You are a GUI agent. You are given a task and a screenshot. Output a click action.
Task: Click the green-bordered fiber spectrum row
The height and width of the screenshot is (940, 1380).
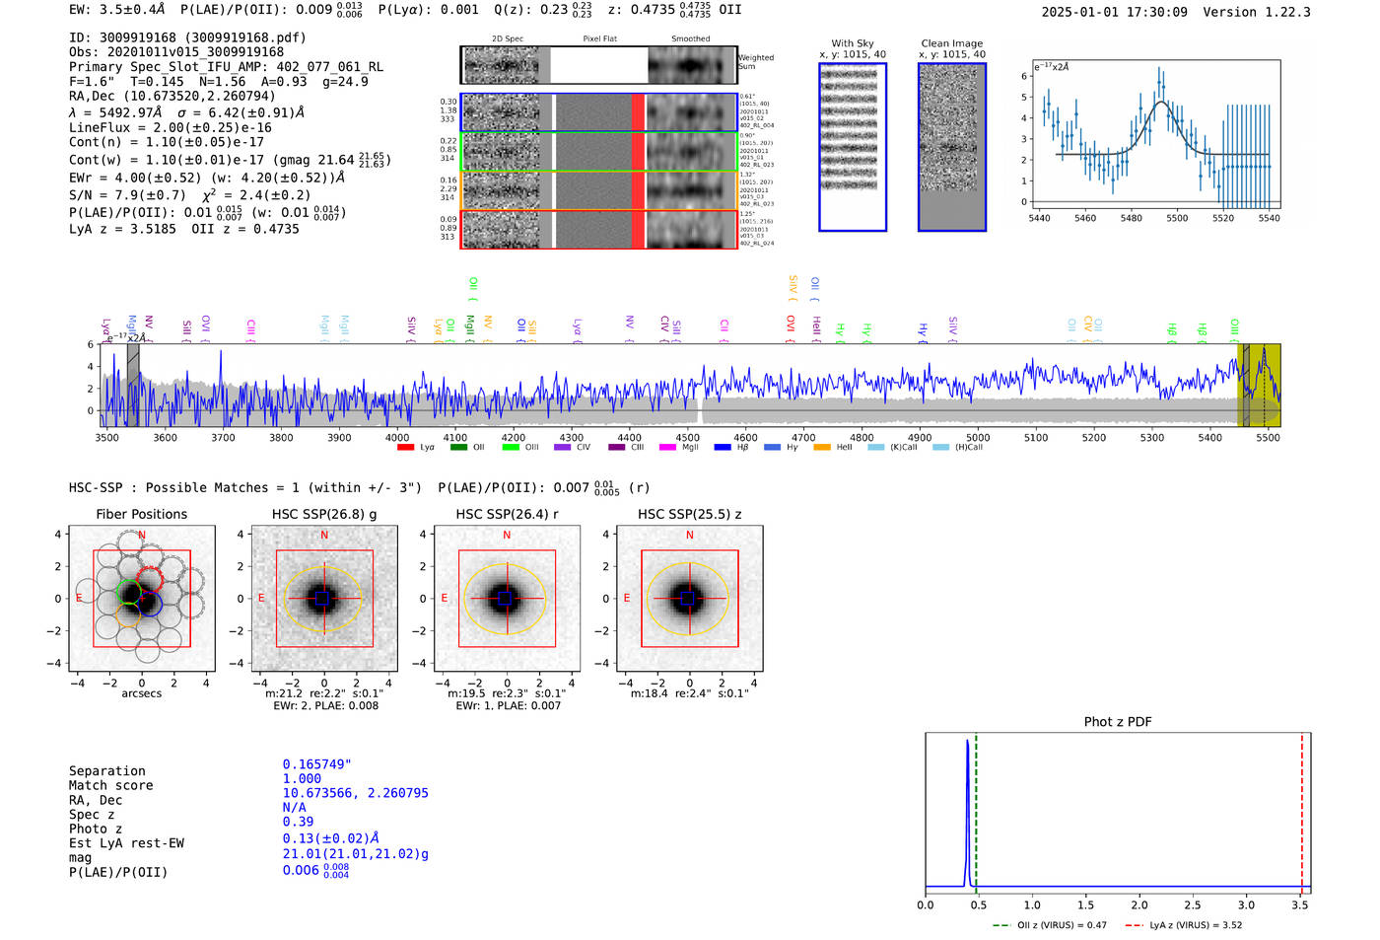[x=599, y=152]
